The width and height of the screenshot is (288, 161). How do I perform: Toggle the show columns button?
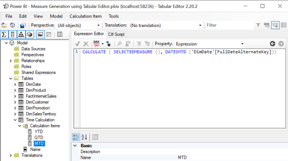coord(13,34)
